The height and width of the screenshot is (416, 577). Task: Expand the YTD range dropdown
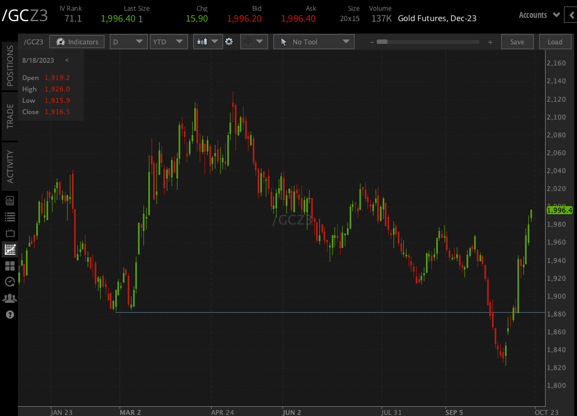[168, 42]
